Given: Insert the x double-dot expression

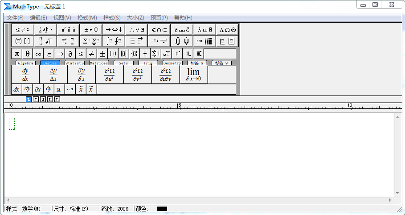Looking at the screenshot, I should pyautogui.click(x=81, y=89).
